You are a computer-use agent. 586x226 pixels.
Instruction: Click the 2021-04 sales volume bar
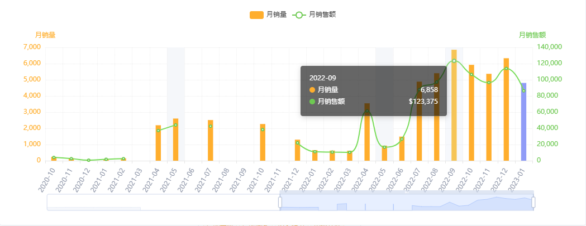click(158, 143)
